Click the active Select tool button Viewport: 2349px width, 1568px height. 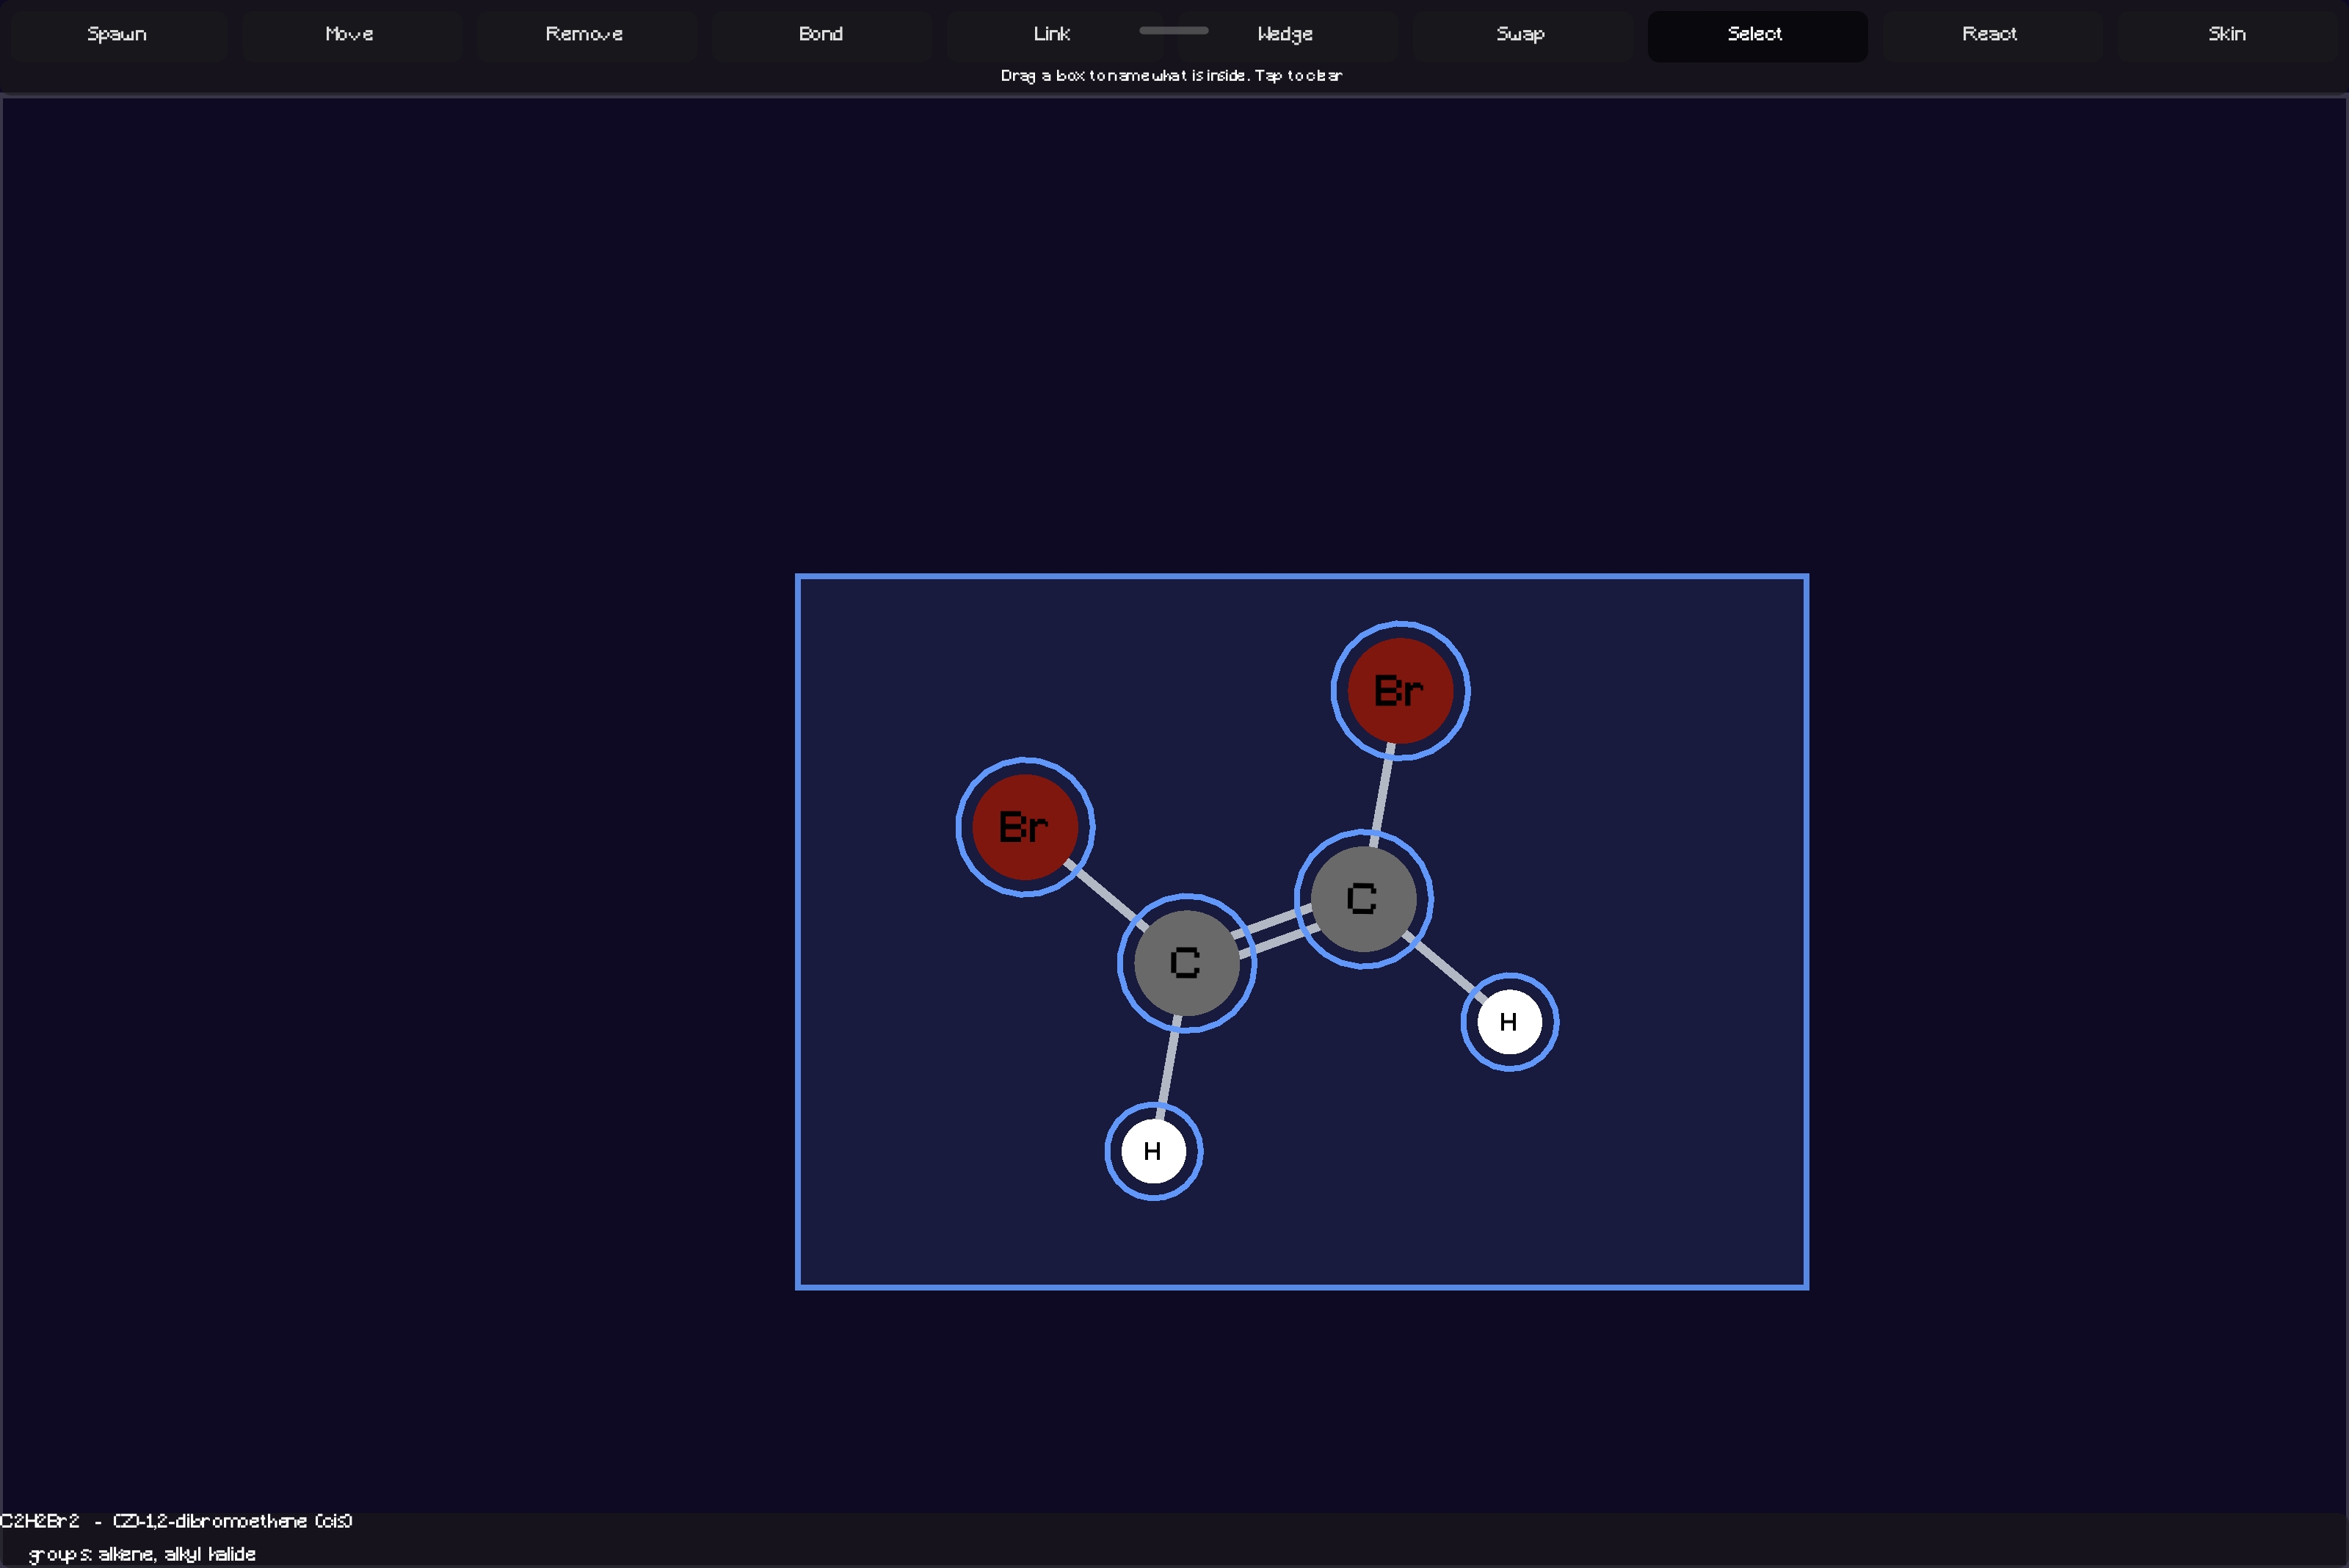(x=1756, y=35)
